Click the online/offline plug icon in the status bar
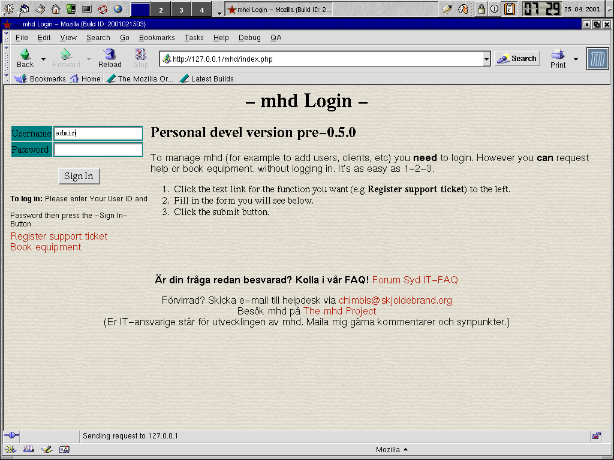 [x=11, y=436]
